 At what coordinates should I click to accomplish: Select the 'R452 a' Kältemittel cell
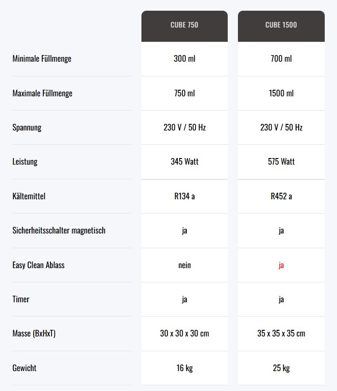pyautogui.click(x=281, y=196)
